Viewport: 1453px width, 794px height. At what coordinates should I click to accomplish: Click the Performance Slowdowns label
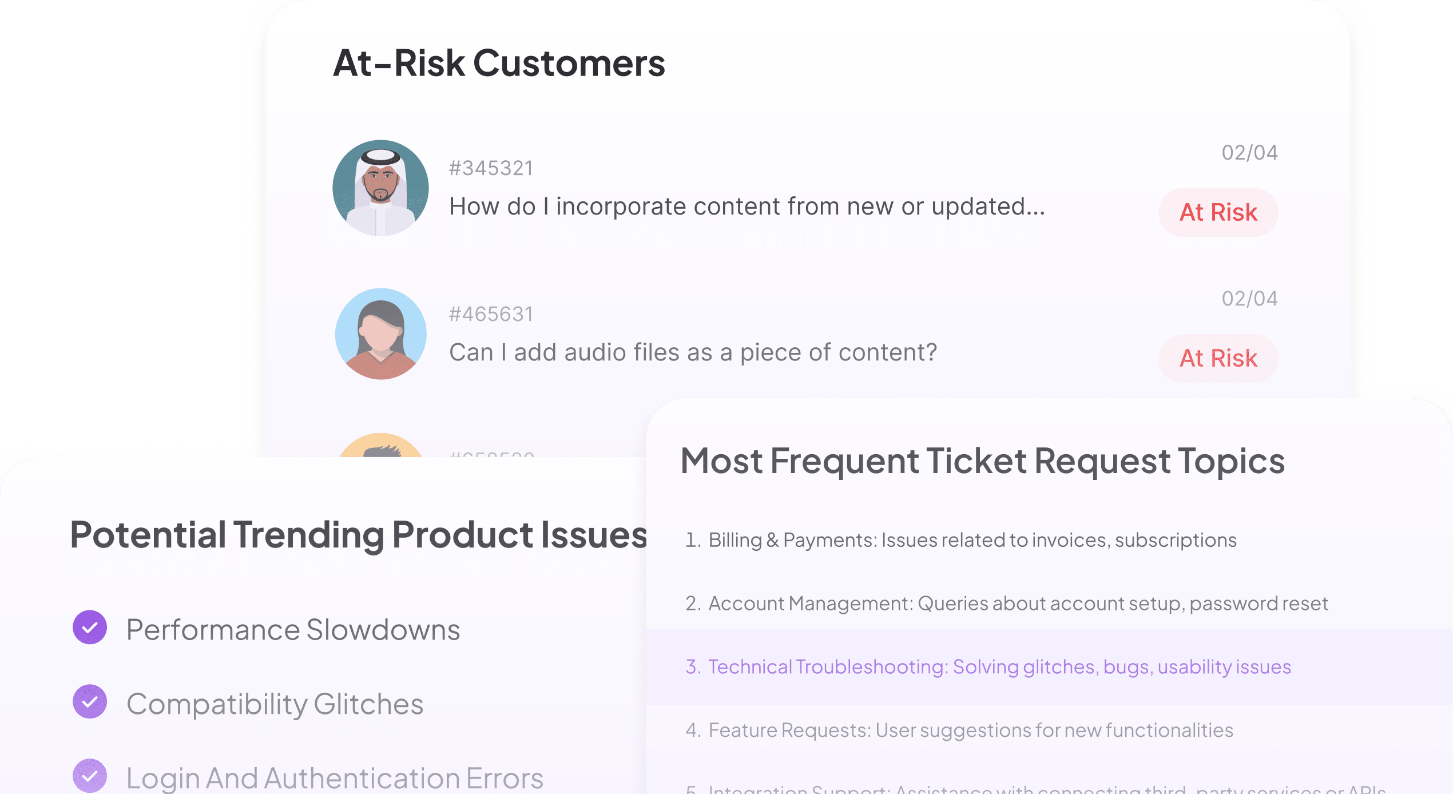293,630
